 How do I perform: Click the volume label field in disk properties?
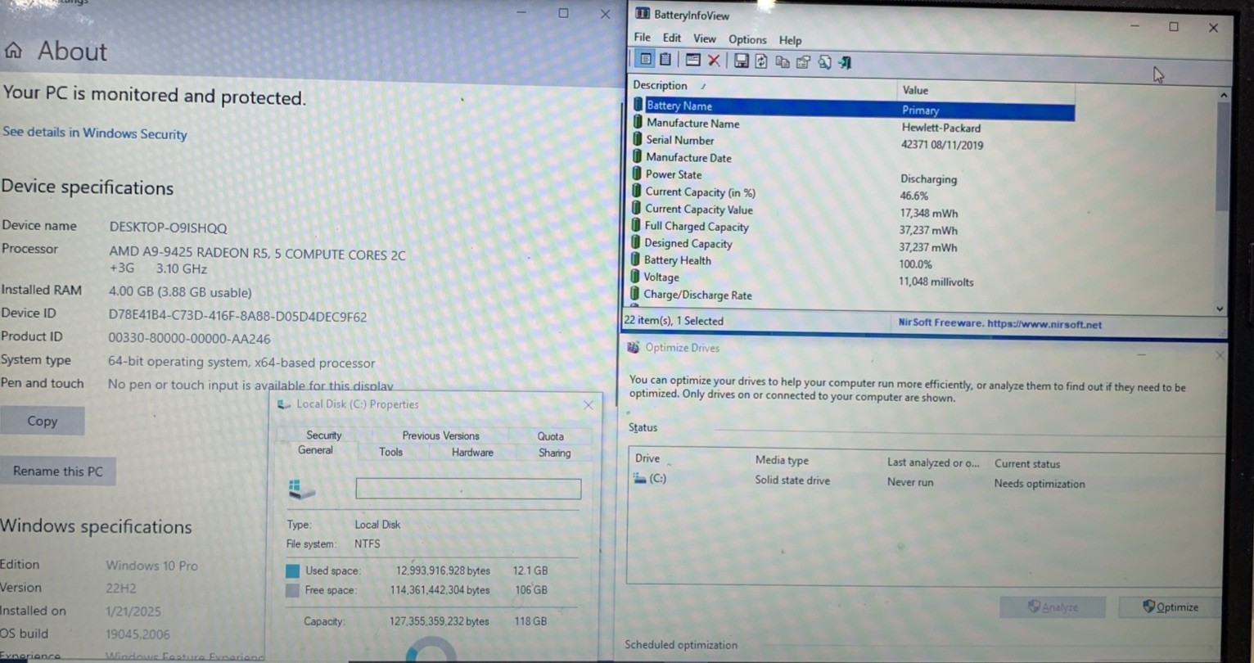click(x=468, y=489)
